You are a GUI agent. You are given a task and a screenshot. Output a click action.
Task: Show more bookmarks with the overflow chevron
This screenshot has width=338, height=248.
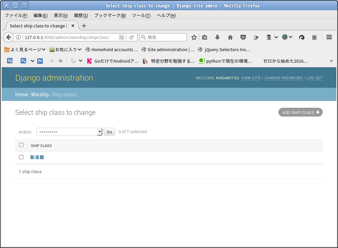331,61
